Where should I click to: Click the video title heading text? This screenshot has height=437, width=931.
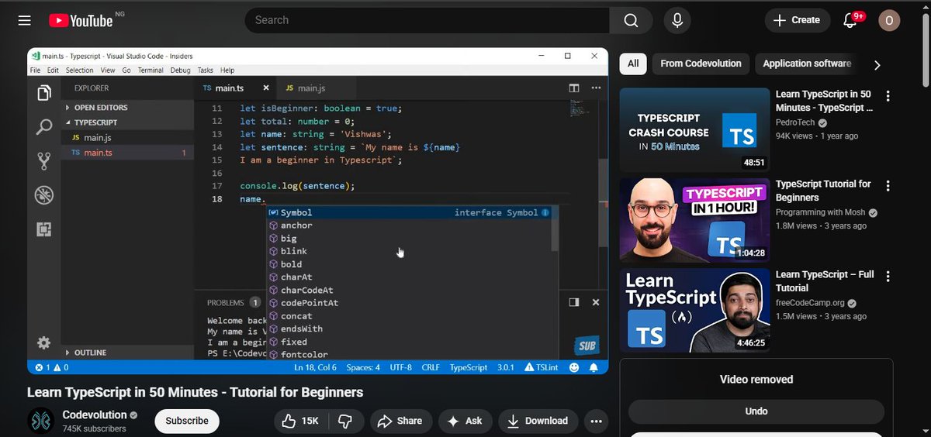click(x=195, y=392)
